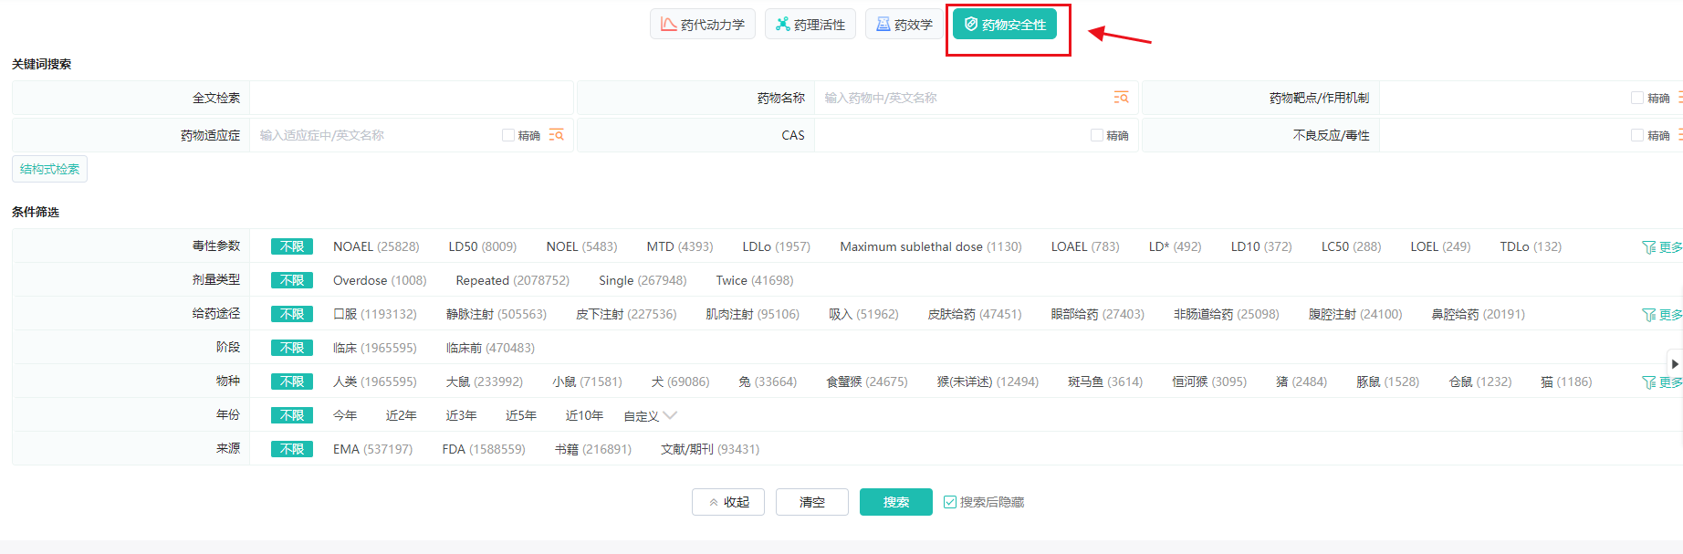Viewport: 1683px width, 554px height.
Task: Select 不限 in 剂量类型 row
Action: click(292, 280)
